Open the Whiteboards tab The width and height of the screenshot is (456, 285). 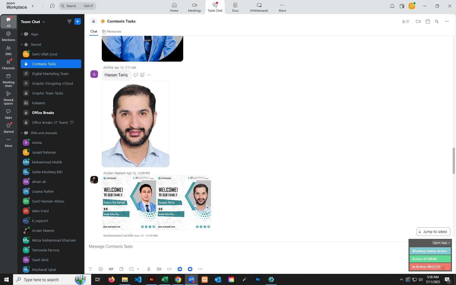point(259,7)
